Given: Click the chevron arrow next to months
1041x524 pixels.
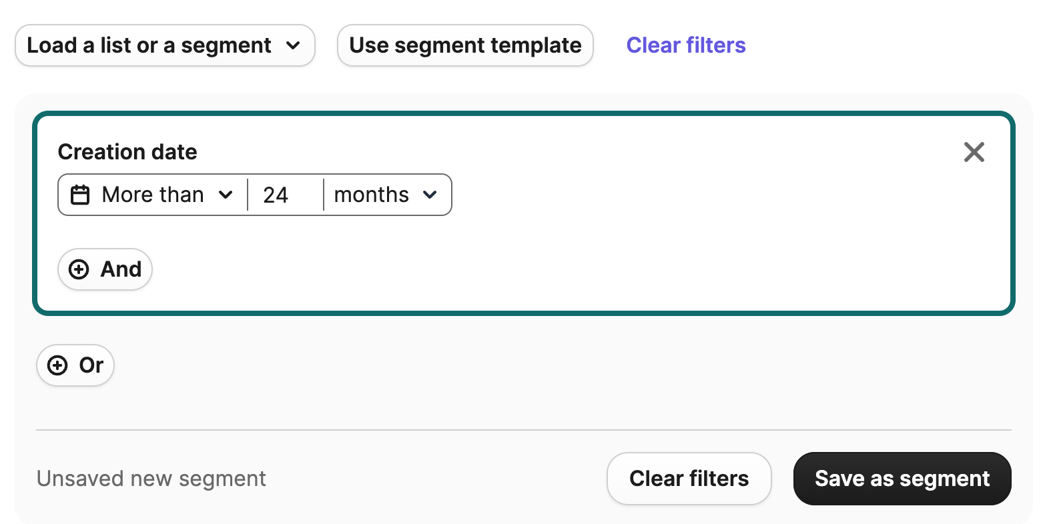Looking at the screenshot, I should tap(430, 195).
